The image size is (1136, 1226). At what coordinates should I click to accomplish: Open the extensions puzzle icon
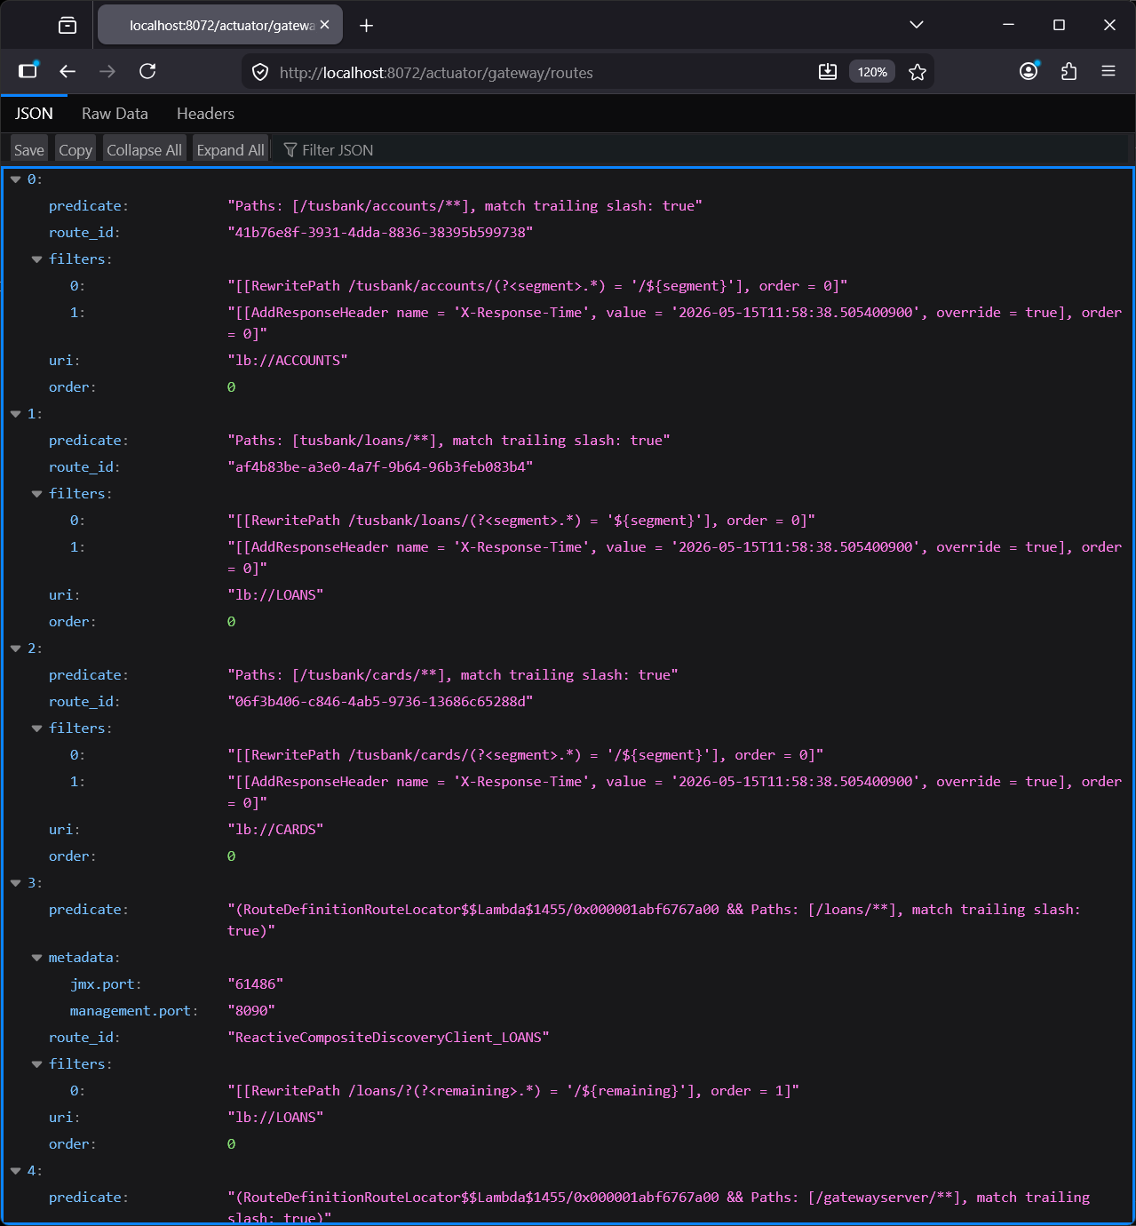tap(1068, 71)
